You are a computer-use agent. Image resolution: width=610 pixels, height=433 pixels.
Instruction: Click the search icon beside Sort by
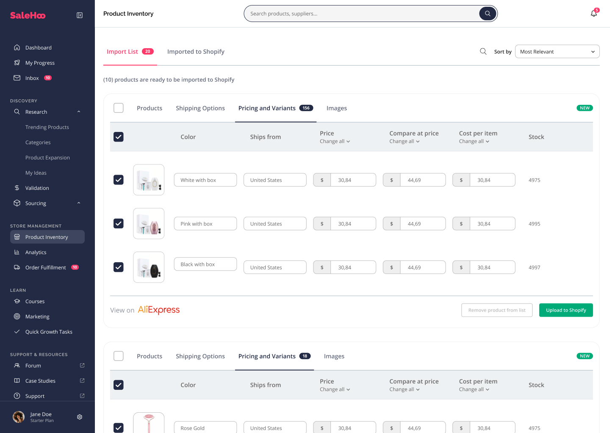(x=483, y=52)
